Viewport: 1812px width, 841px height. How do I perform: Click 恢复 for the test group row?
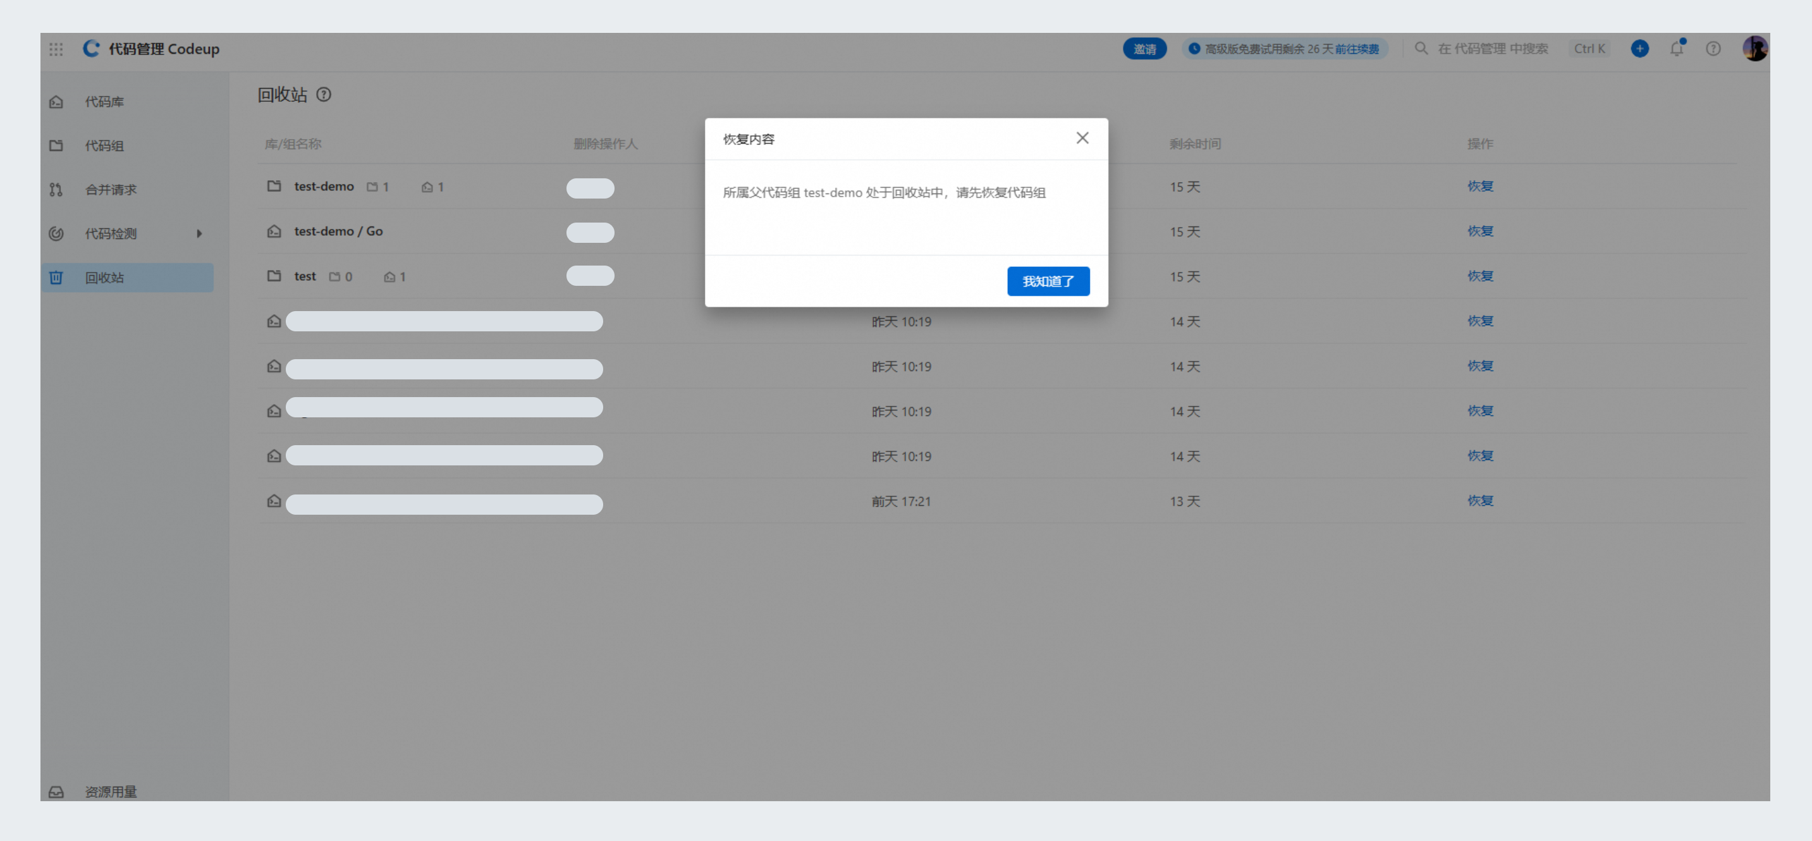[1480, 276]
